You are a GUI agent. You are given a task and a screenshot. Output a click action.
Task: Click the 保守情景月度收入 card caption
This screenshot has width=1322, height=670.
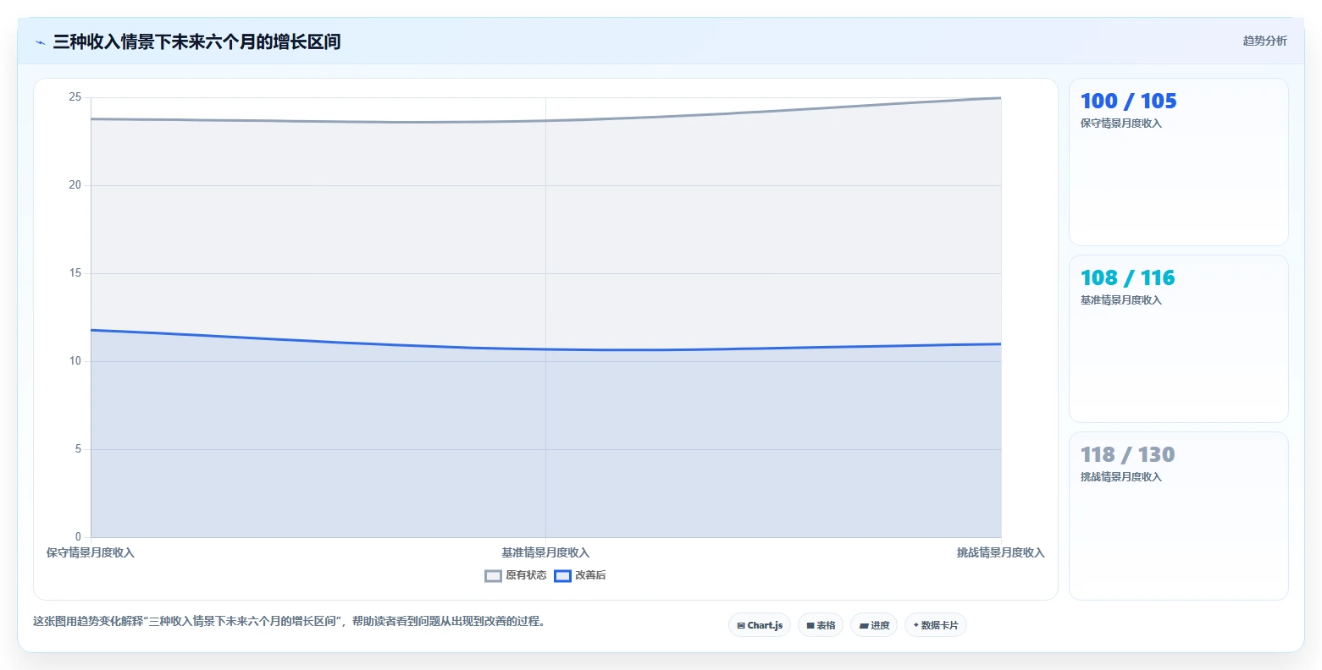point(1121,124)
